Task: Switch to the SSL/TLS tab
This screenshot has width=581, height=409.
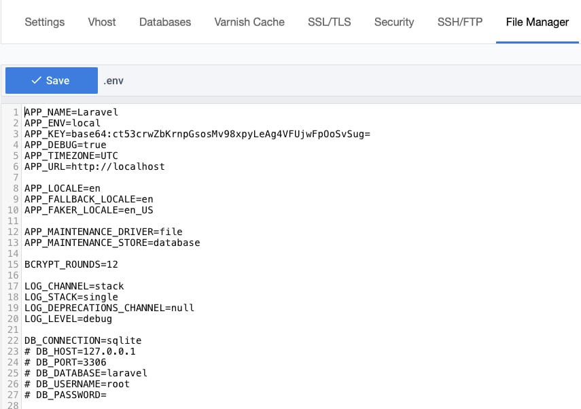Action: 329,22
